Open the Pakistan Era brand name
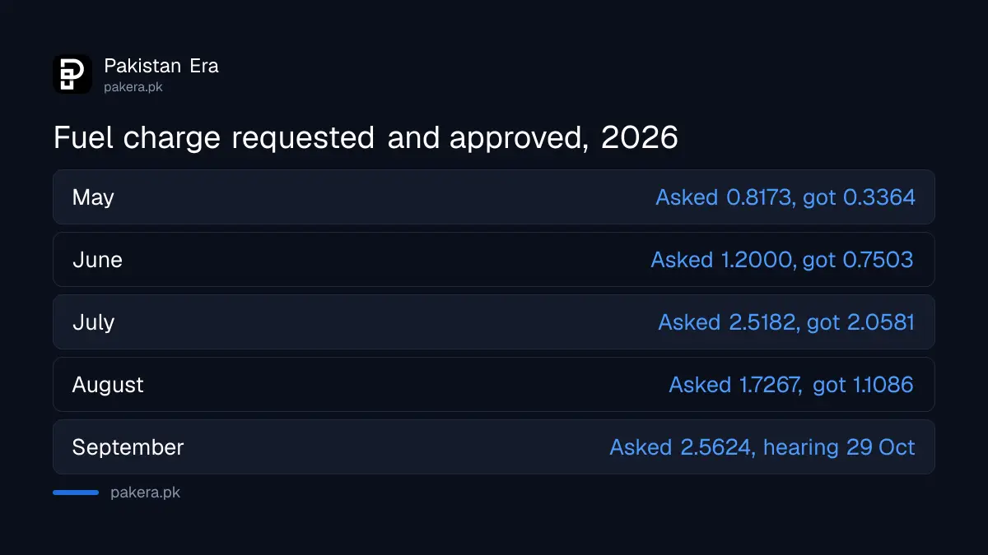This screenshot has width=988, height=555. [x=161, y=66]
